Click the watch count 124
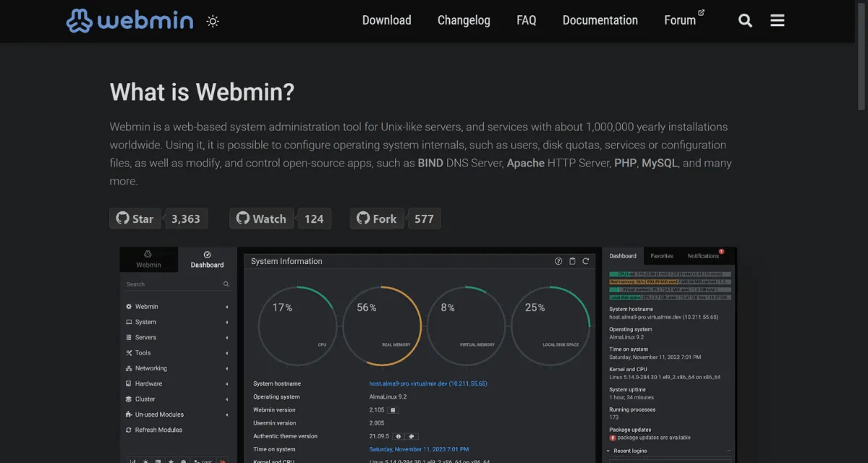The height and width of the screenshot is (463, 868). [314, 218]
